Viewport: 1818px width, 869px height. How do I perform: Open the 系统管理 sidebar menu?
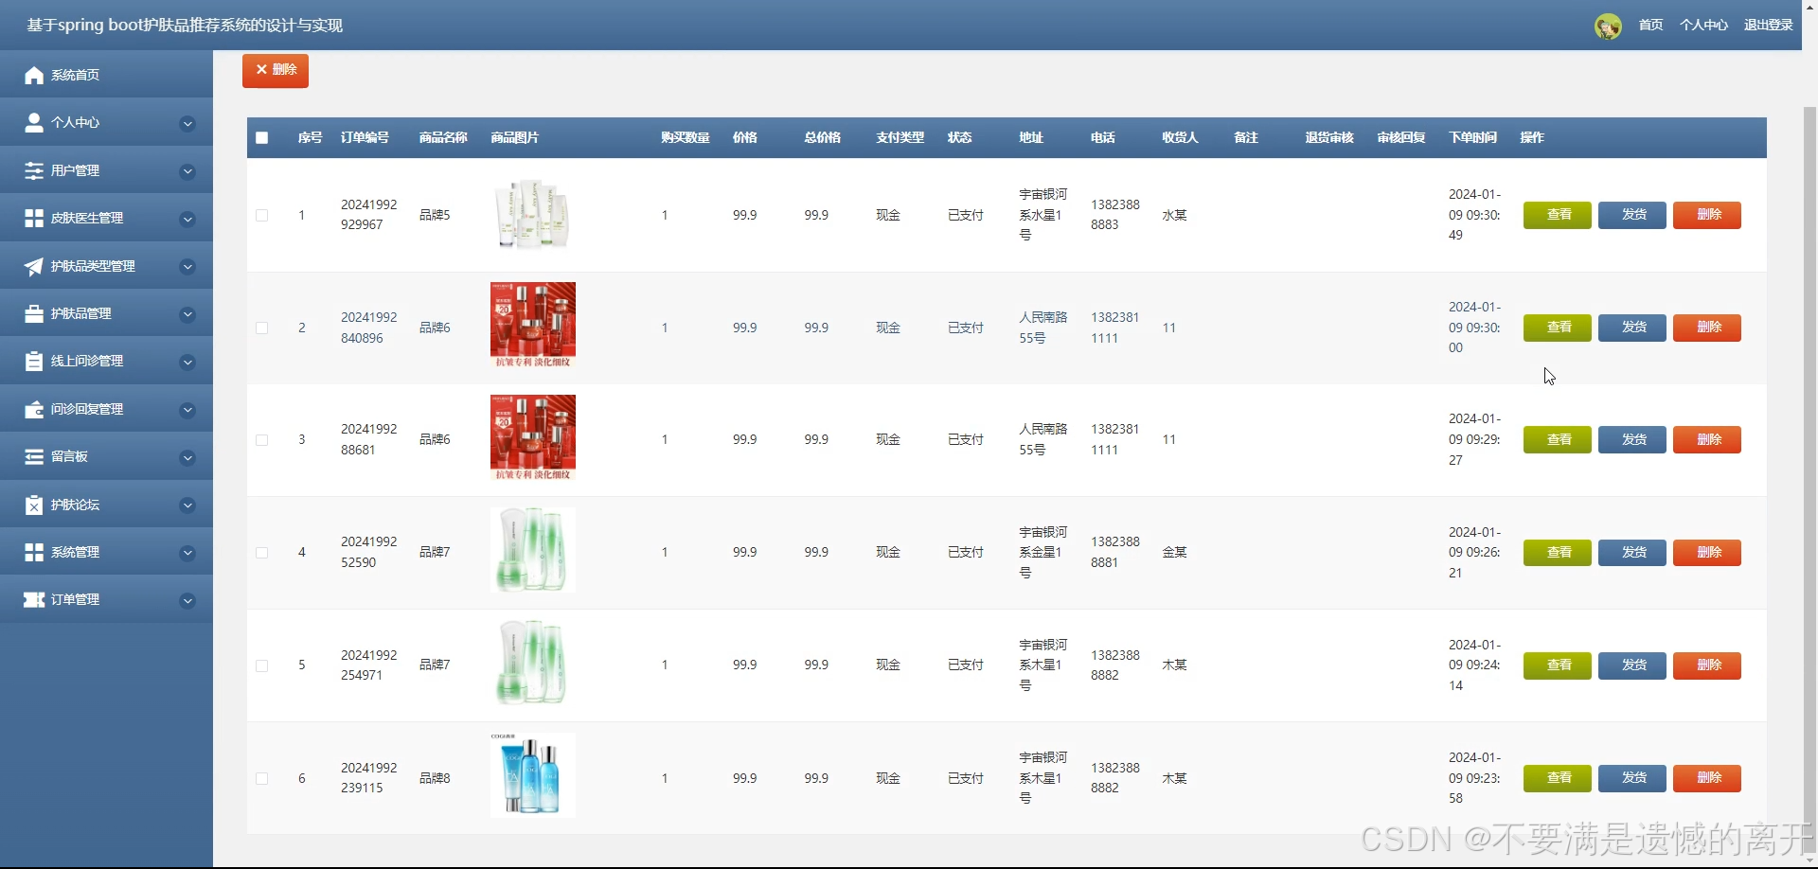pyautogui.click(x=106, y=552)
